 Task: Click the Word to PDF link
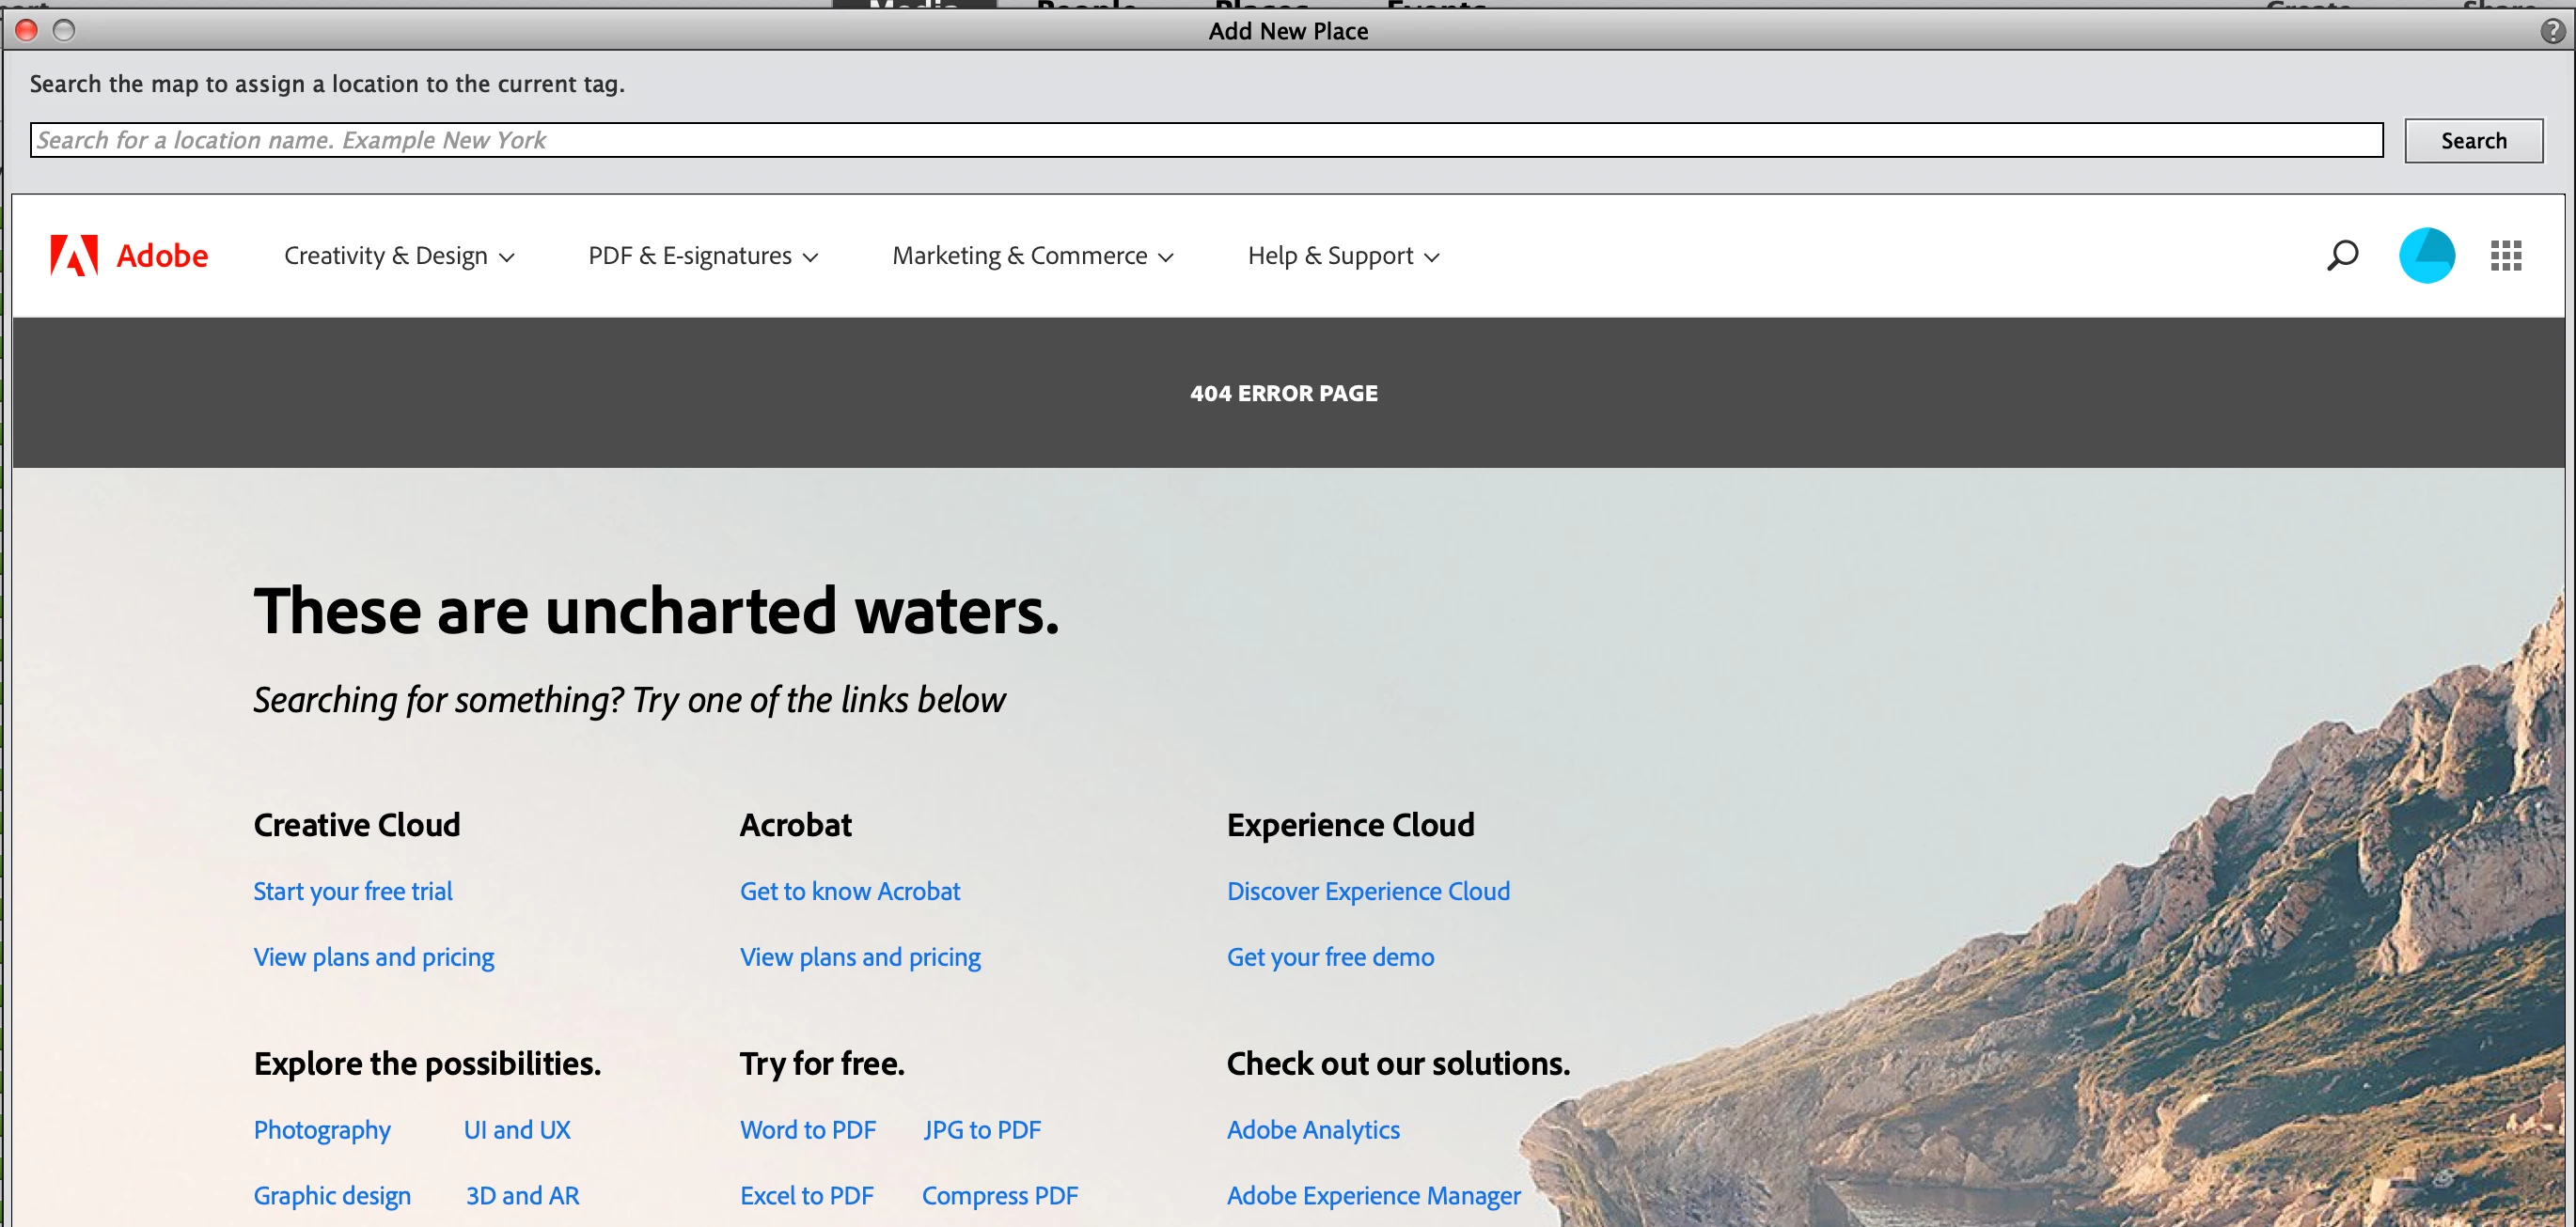[x=807, y=1130]
